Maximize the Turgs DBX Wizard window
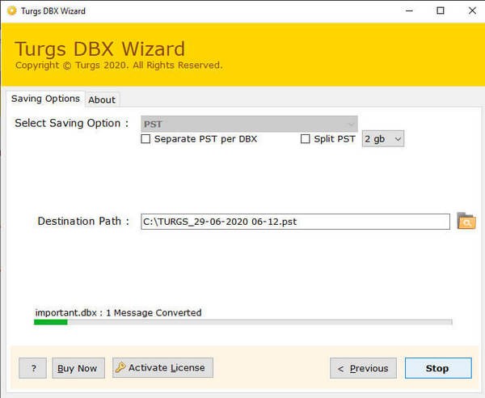This screenshot has width=485, height=398. tap(441, 11)
